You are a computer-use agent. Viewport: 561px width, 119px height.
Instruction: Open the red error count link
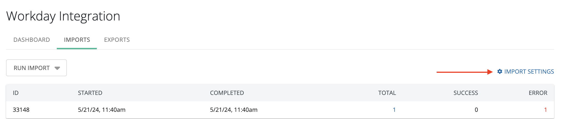tap(545, 110)
